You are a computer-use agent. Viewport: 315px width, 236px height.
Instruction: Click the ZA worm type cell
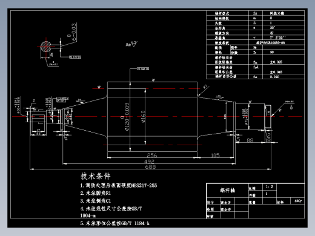pyautogui.click(x=255, y=13)
